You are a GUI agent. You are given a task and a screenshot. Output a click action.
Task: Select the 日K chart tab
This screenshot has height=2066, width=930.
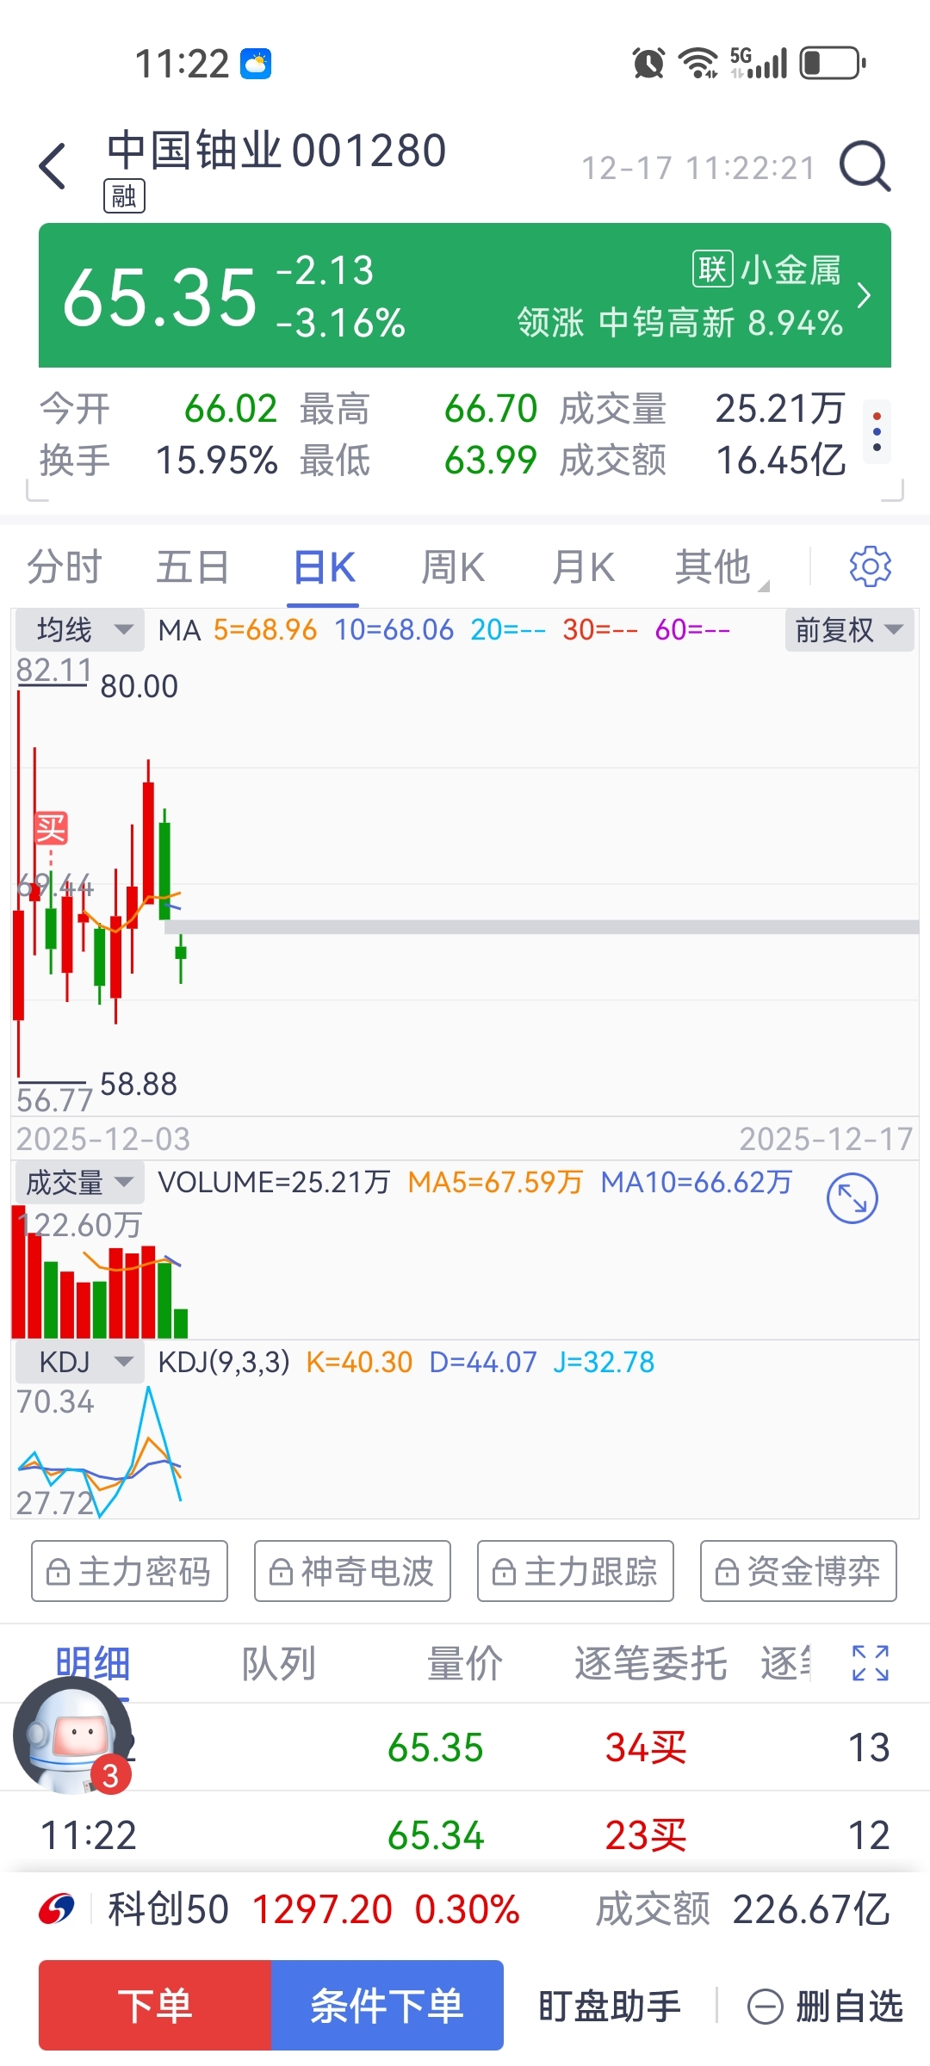click(324, 567)
